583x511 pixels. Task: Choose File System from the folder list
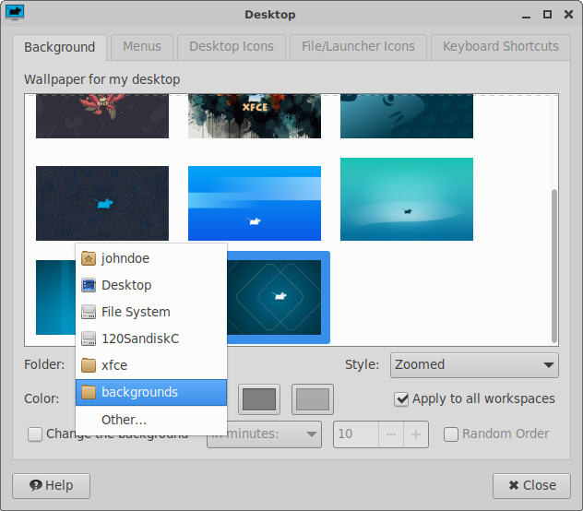click(151, 312)
